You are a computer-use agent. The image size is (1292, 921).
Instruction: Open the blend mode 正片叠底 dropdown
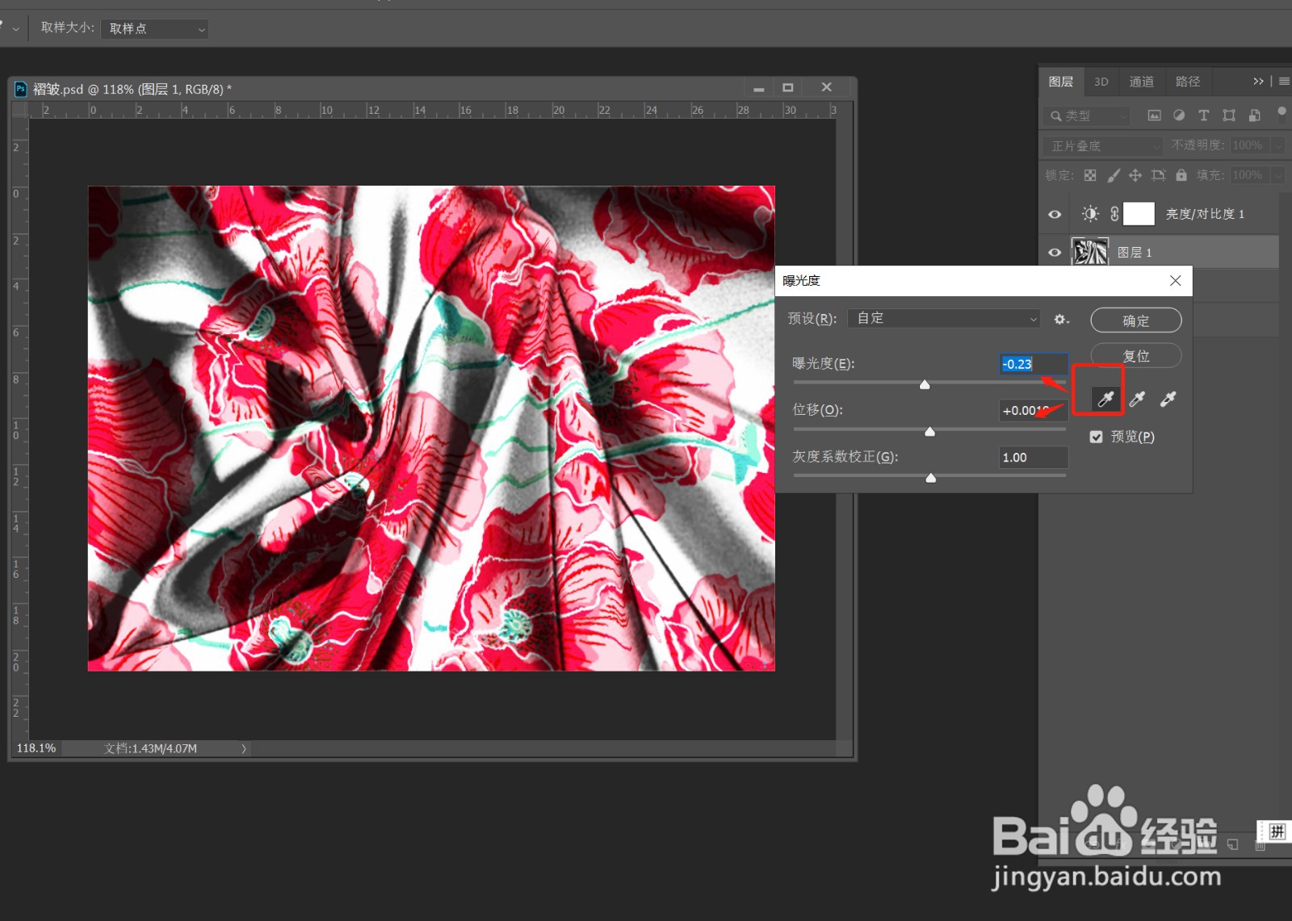1102,146
